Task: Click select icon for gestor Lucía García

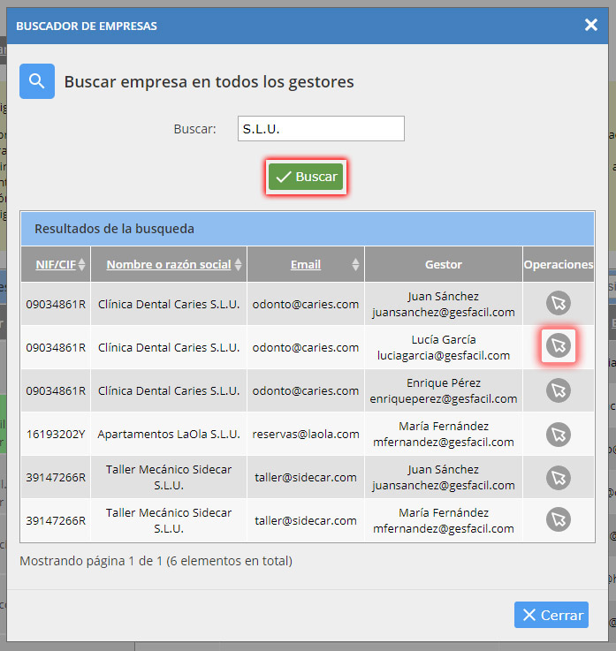Action: pos(558,346)
